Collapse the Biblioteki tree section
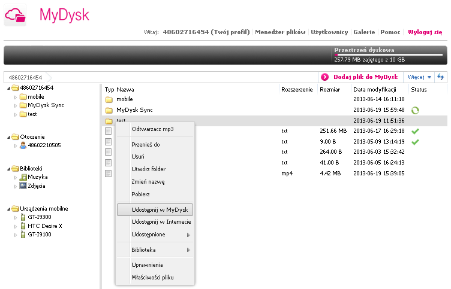 [8, 169]
